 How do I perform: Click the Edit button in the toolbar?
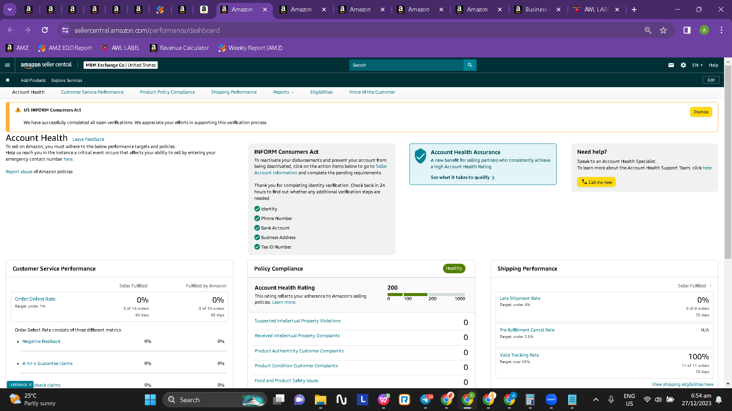711,80
